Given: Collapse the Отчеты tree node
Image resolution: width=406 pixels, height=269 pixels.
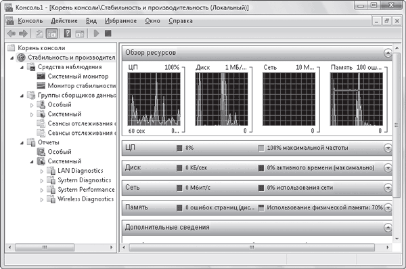Looking at the screenshot, I should tap(22, 143).
